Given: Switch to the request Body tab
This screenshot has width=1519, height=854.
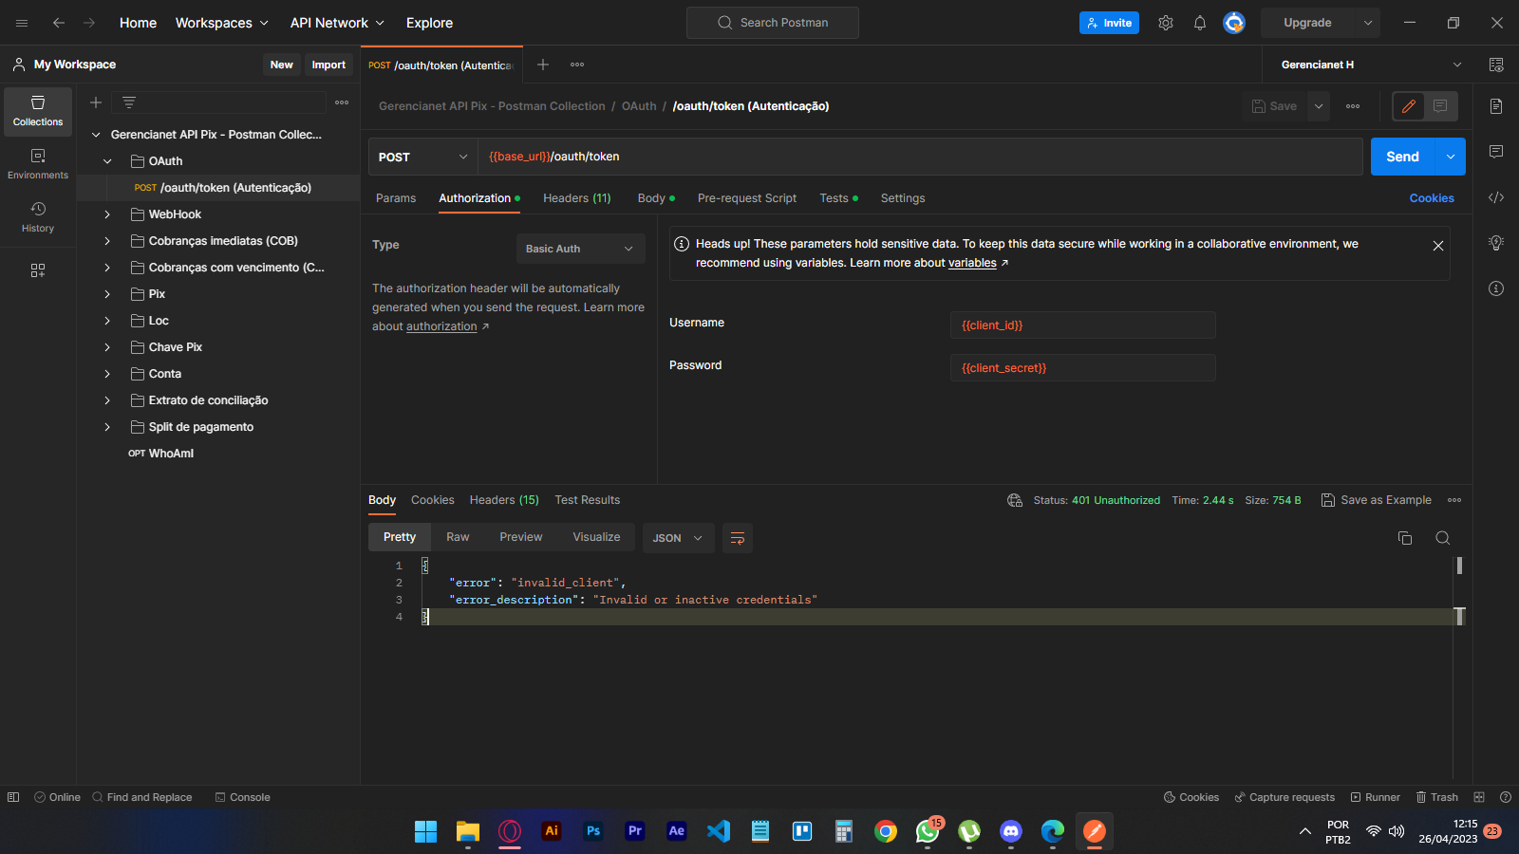Looking at the screenshot, I should (656, 198).
